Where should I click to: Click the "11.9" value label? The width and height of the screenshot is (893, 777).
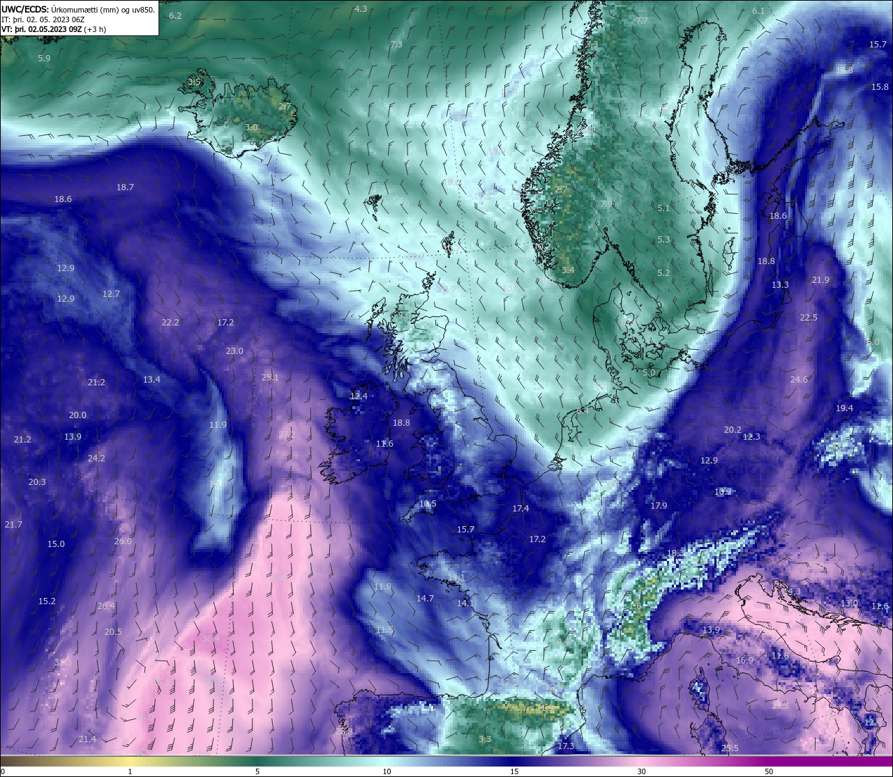click(218, 425)
